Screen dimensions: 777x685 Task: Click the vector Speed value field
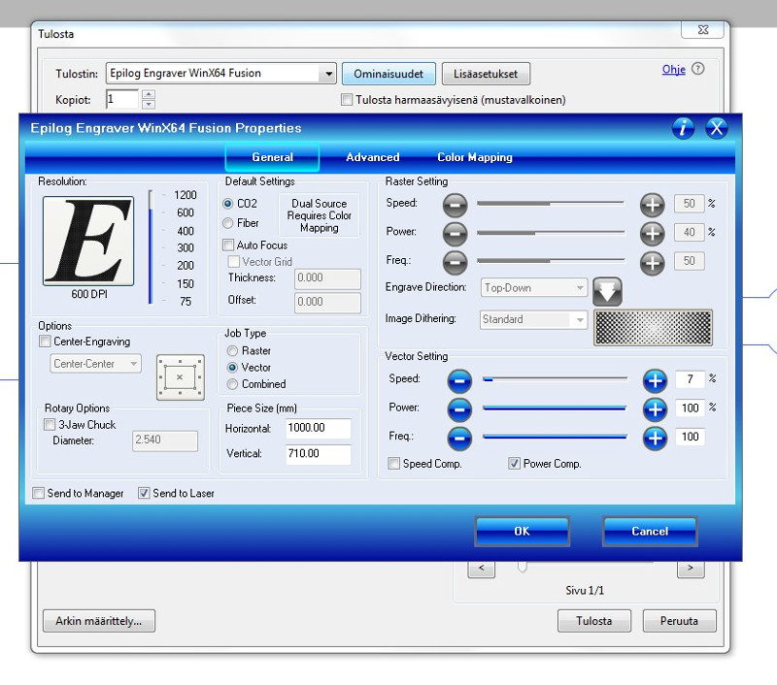tap(690, 379)
